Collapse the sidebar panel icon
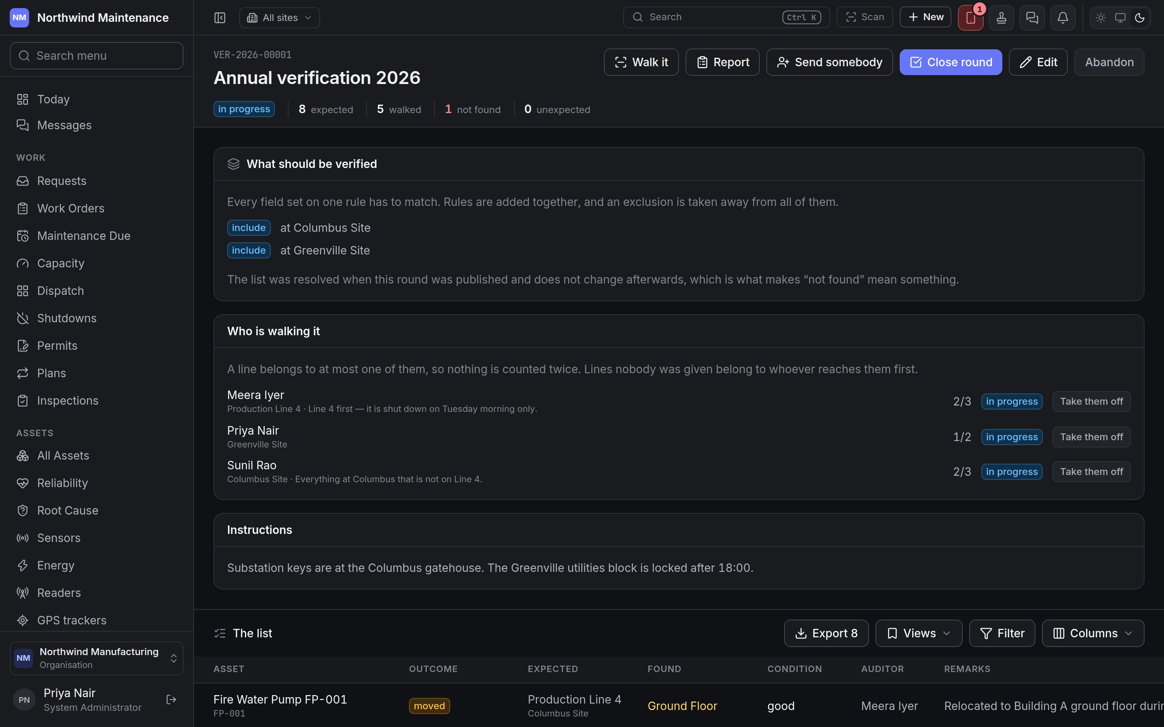The image size is (1164, 727). 220,18
